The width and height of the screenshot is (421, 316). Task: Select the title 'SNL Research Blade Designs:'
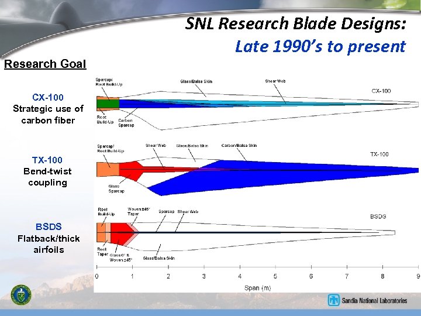point(296,23)
